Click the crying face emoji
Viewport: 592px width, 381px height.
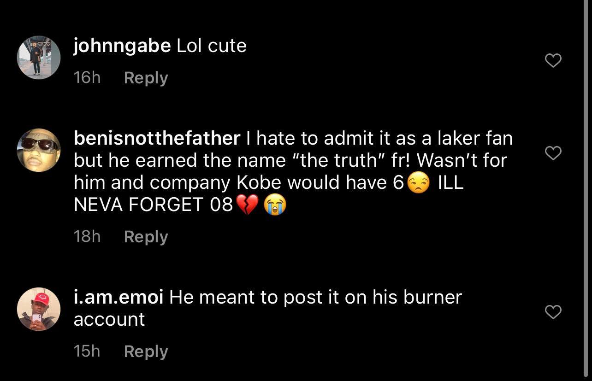[x=275, y=205]
